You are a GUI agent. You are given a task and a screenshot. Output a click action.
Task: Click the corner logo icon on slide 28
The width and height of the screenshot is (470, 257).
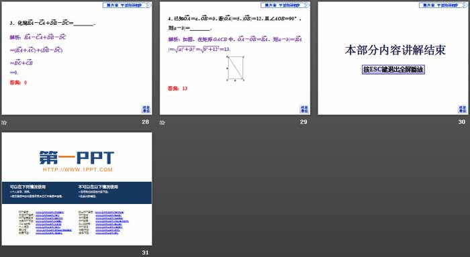(146, 109)
